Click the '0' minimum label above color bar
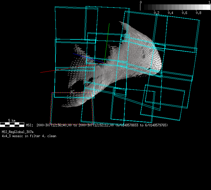Image resolution: width=211 pixels, height=190 pixels. 141,2
